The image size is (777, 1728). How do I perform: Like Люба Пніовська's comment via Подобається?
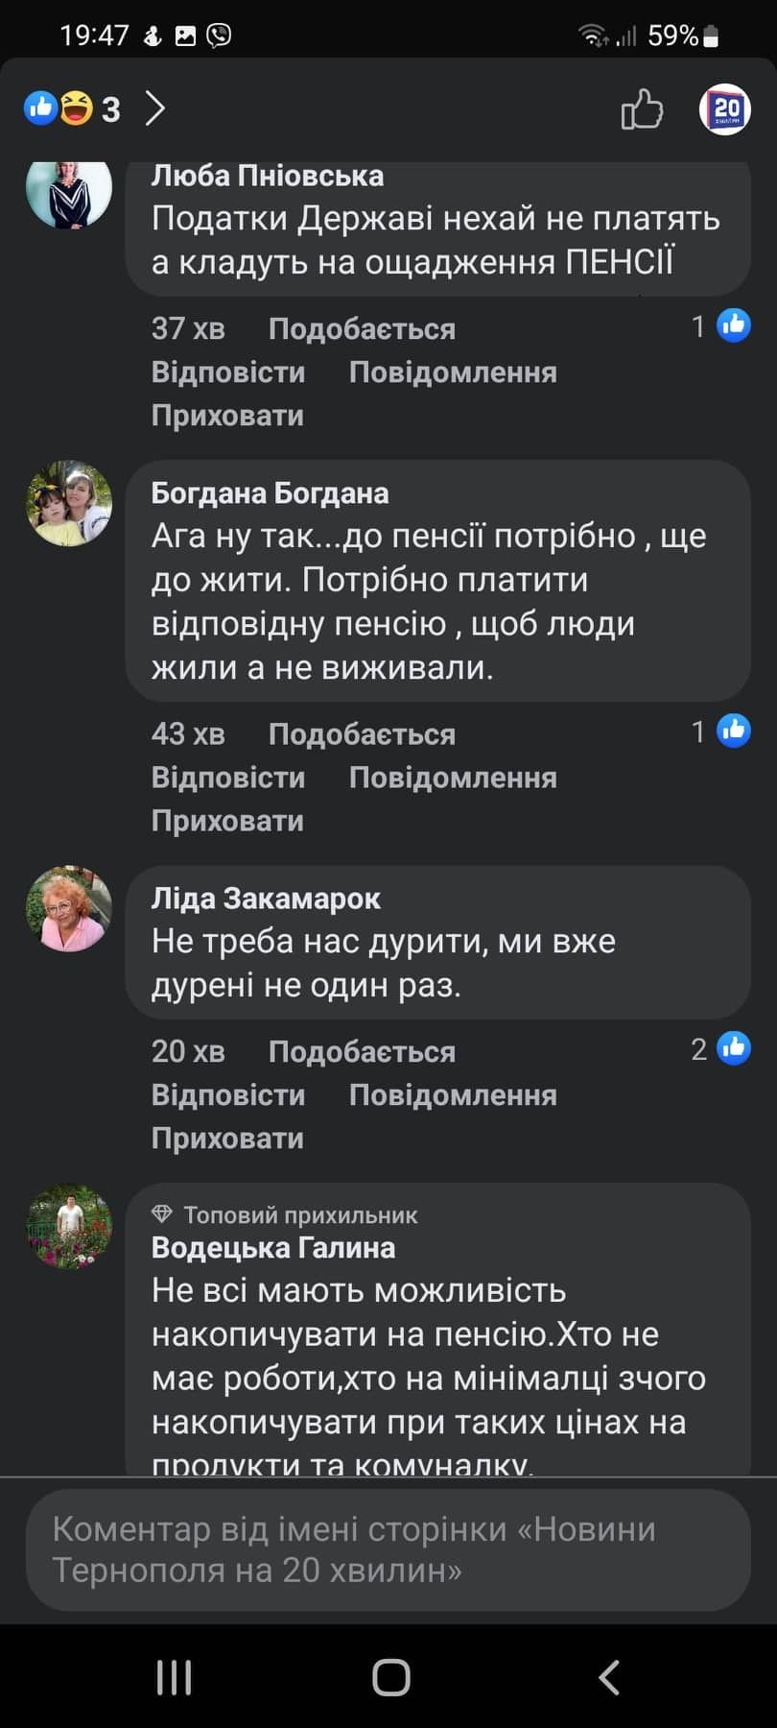tap(362, 329)
